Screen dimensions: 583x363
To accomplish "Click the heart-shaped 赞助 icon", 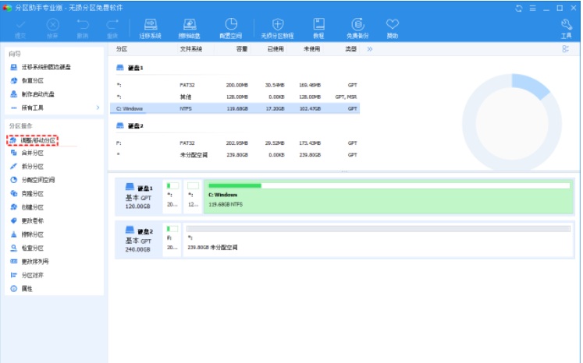I will [393, 29].
